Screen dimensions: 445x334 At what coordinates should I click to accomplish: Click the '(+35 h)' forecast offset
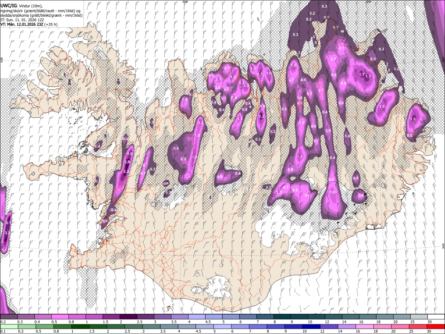coord(51,24)
